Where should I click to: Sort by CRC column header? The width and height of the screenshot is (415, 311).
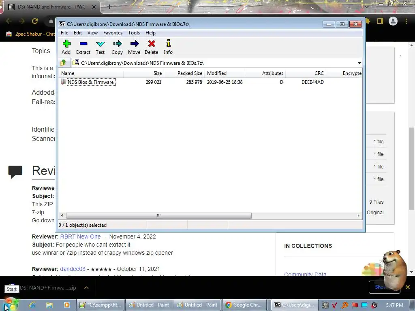[306, 73]
